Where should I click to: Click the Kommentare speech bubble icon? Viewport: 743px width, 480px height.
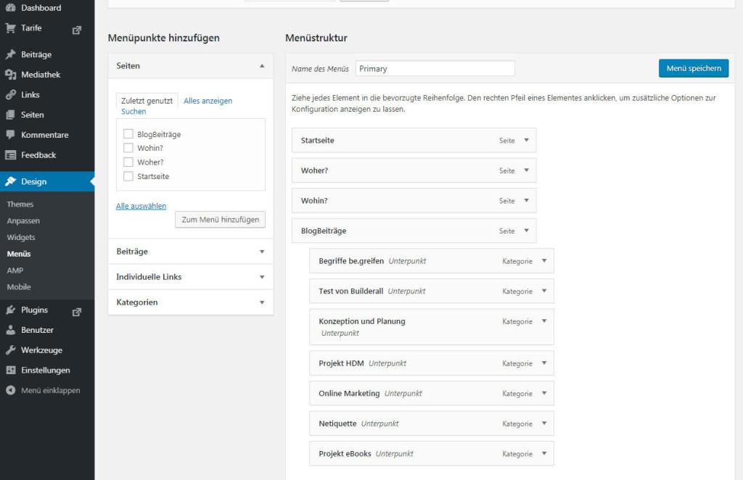10,135
